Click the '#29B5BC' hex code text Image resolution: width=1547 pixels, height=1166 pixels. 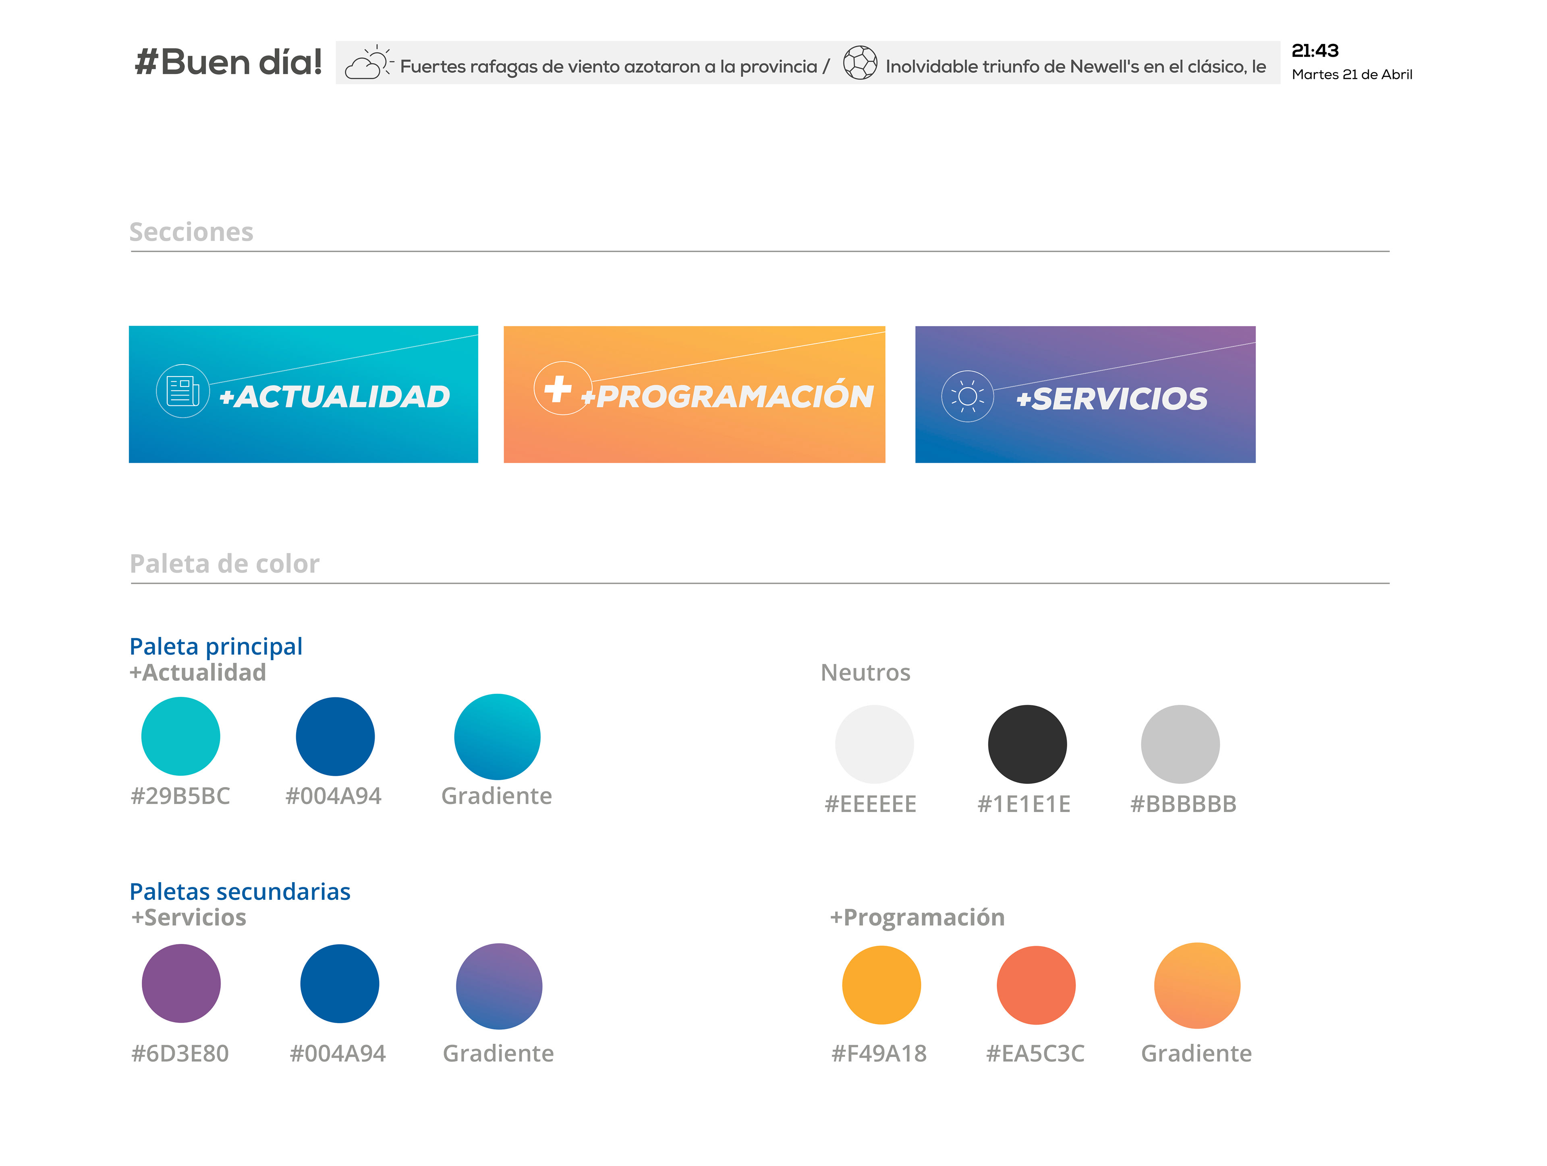pos(180,796)
